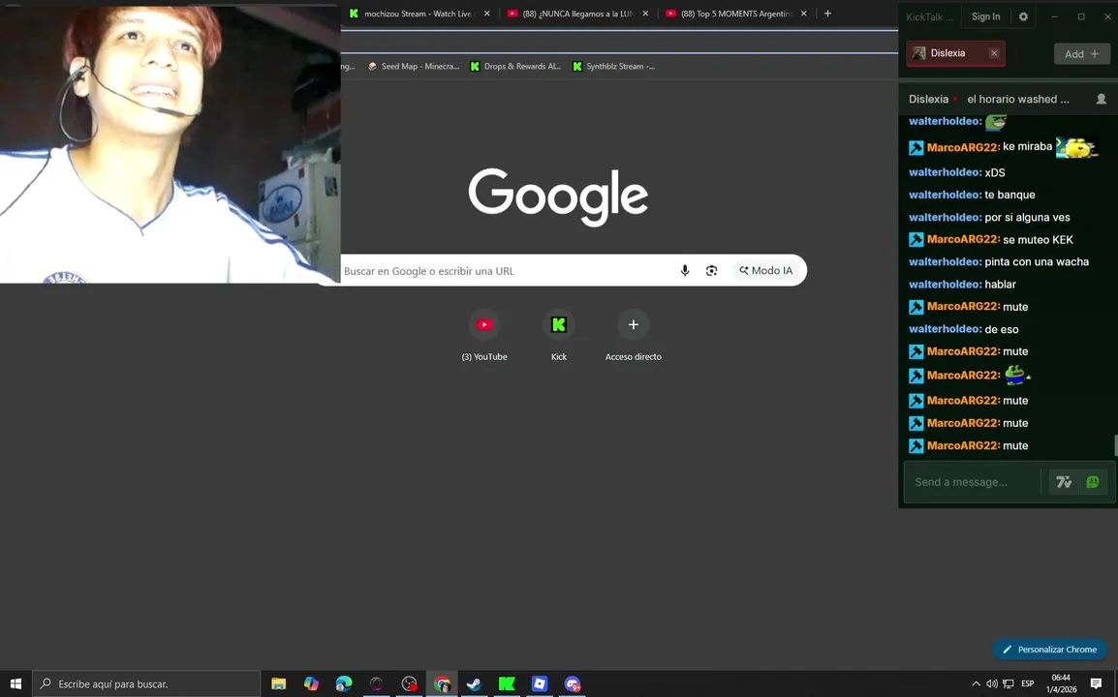The height and width of the screenshot is (697, 1118).
Task: Click the emote after 'ke miraba'
Action: (x=1076, y=147)
